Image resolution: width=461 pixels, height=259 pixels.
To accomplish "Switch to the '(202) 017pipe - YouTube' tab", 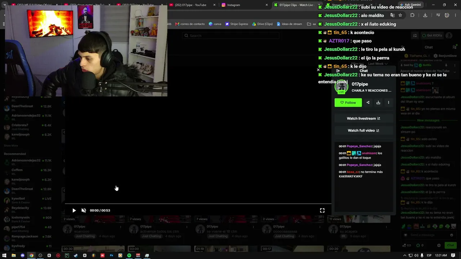I will (190, 5).
